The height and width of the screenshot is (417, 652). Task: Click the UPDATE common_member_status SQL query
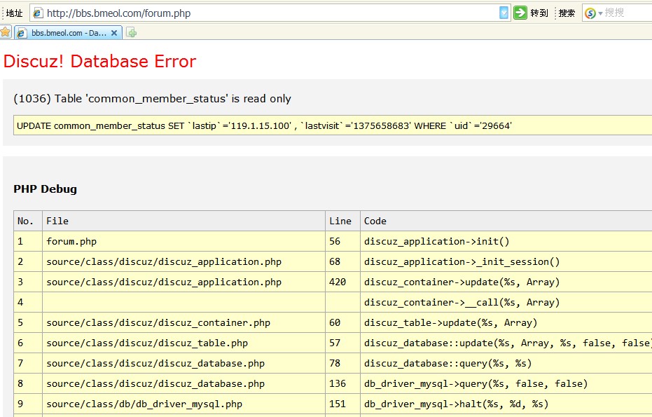[x=264, y=125]
